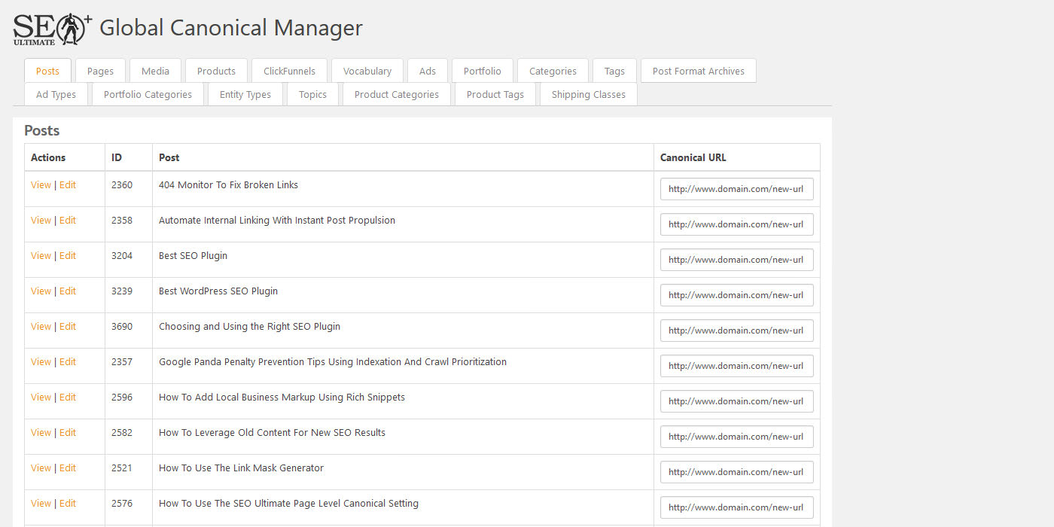1054x527 pixels.
Task: Open the Entity Types tab
Action: pyautogui.click(x=245, y=94)
